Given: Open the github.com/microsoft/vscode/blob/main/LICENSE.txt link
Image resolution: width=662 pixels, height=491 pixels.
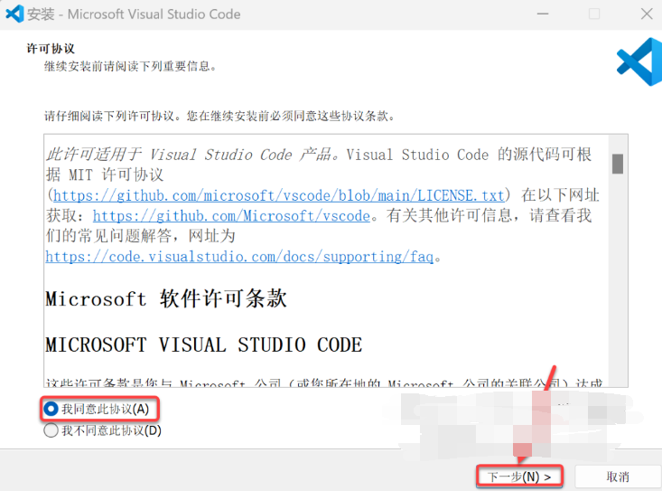Looking at the screenshot, I should click(x=279, y=195).
